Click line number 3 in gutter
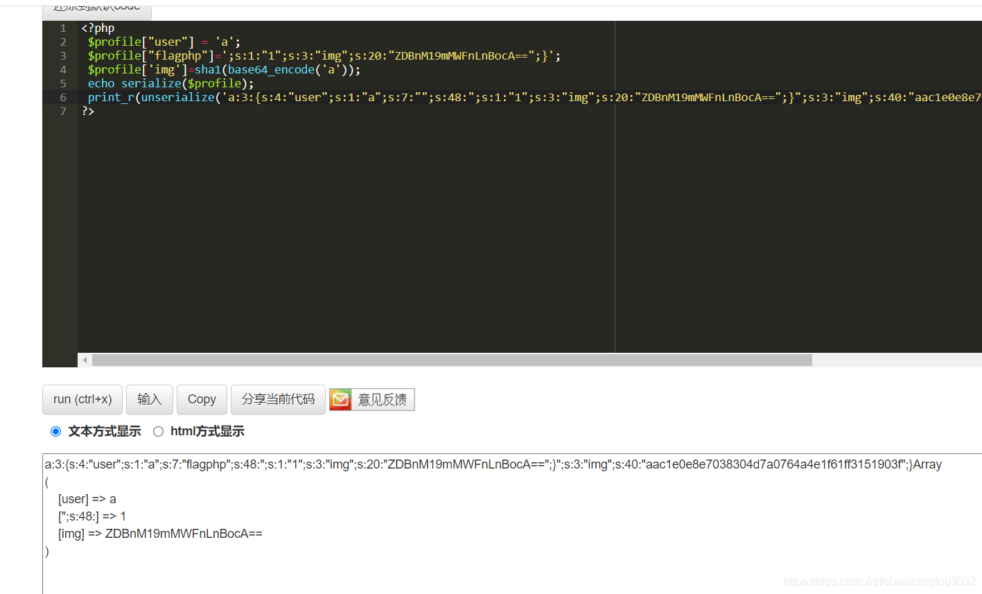 pyautogui.click(x=63, y=56)
